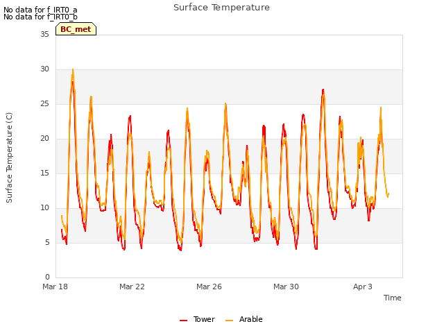Click the 5 y-axis tick label
Viewport: 444px width, 333px height.
click(x=47, y=242)
